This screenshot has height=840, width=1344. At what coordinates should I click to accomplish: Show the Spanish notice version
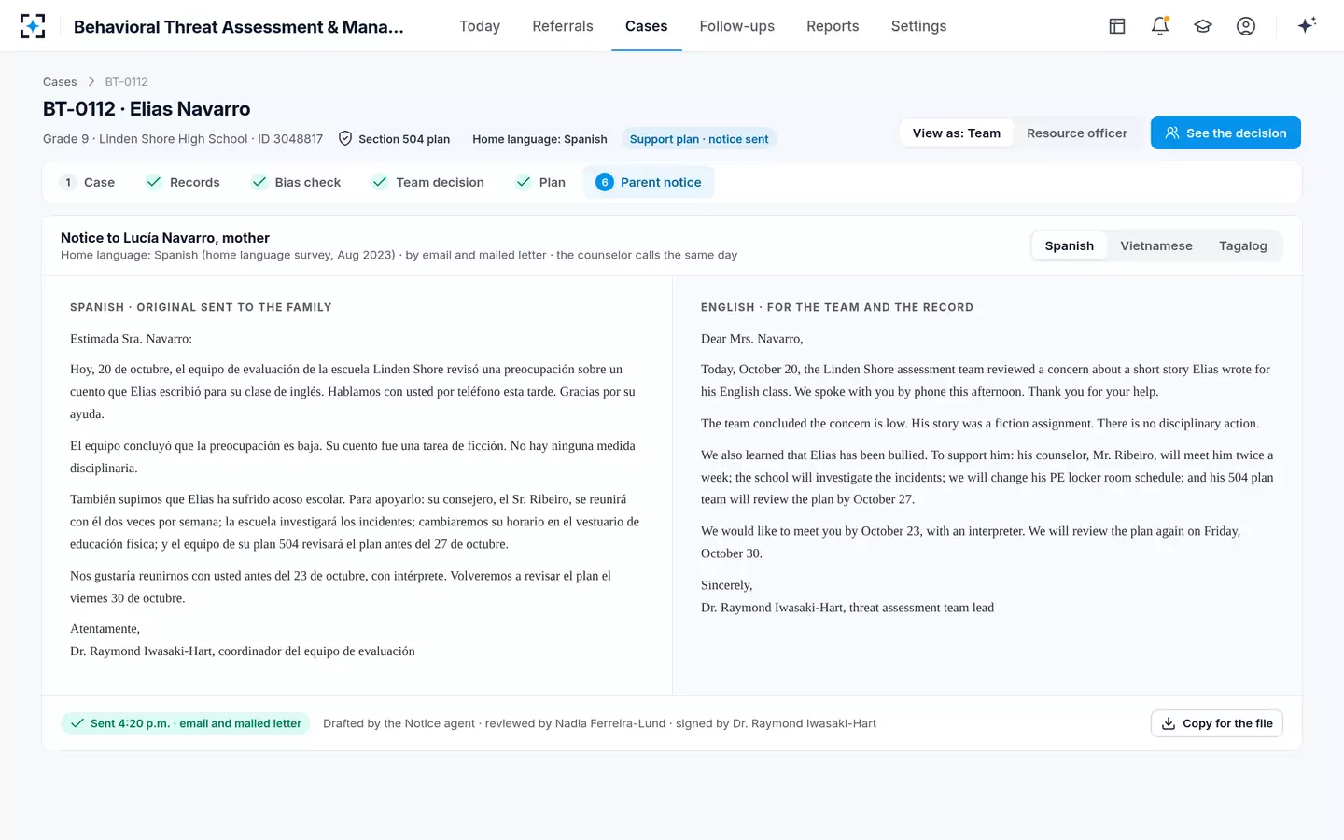point(1070,246)
